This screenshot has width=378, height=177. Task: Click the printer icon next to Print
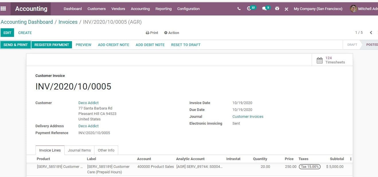(147, 33)
